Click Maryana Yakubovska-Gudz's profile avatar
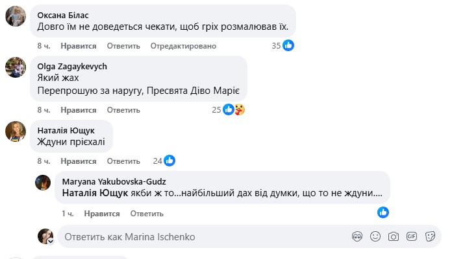 click(44, 183)
